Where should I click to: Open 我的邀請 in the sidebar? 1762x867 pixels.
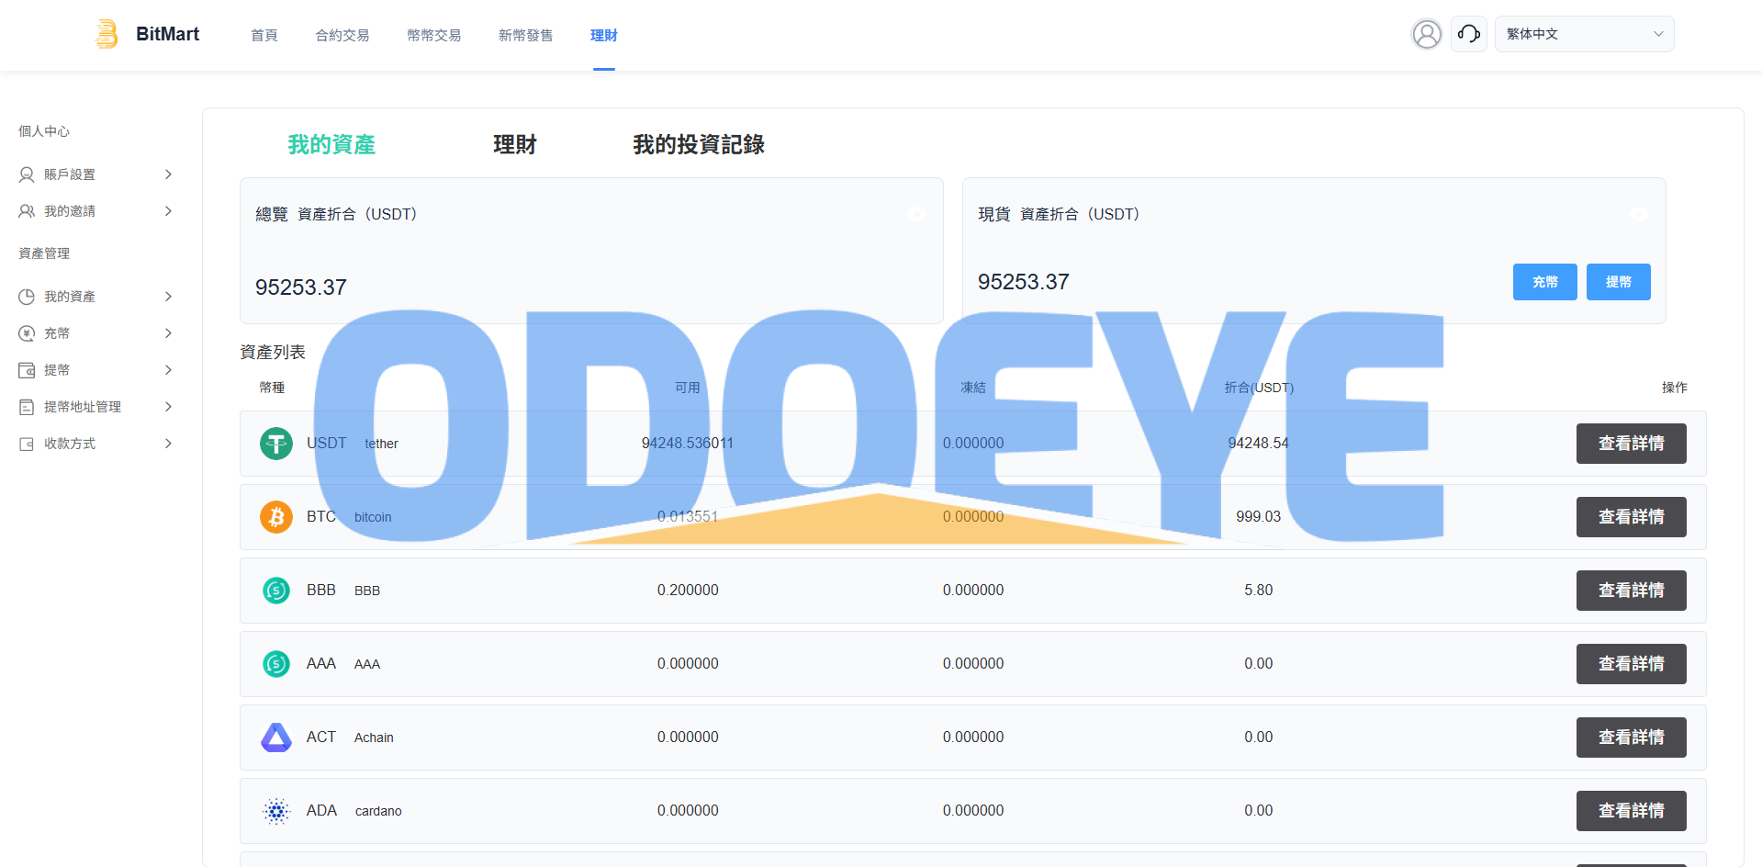pos(95,211)
